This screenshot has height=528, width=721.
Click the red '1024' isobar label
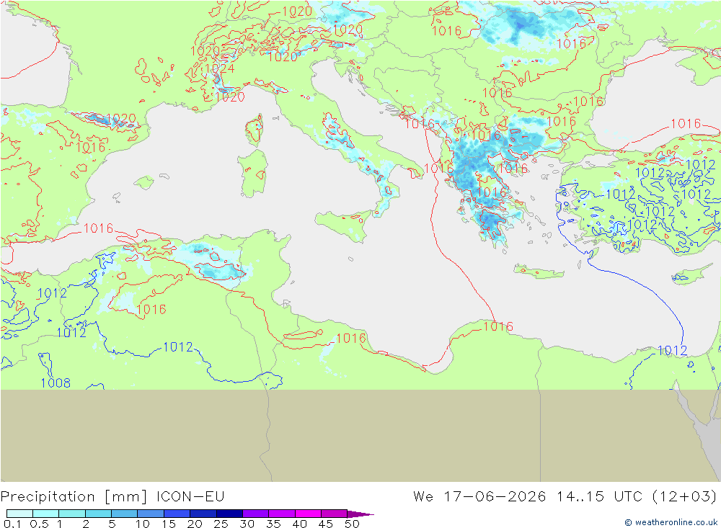click(x=220, y=69)
